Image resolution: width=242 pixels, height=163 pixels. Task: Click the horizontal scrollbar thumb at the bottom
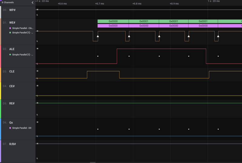point(93,162)
